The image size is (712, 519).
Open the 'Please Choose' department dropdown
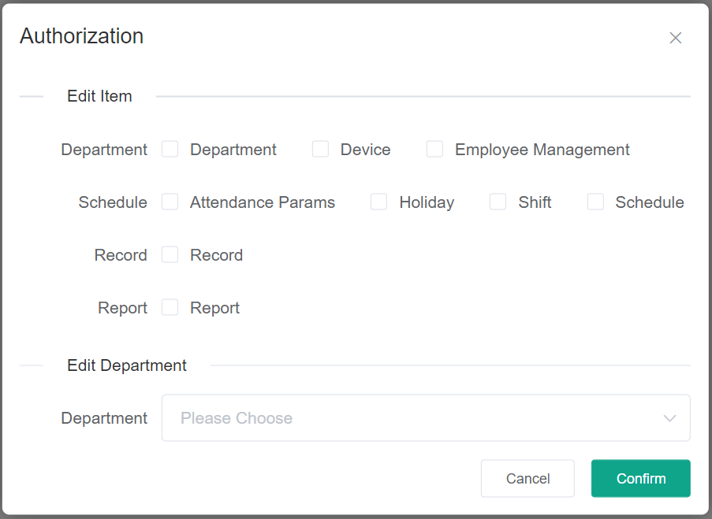pyautogui.click(x=410, y=418)
